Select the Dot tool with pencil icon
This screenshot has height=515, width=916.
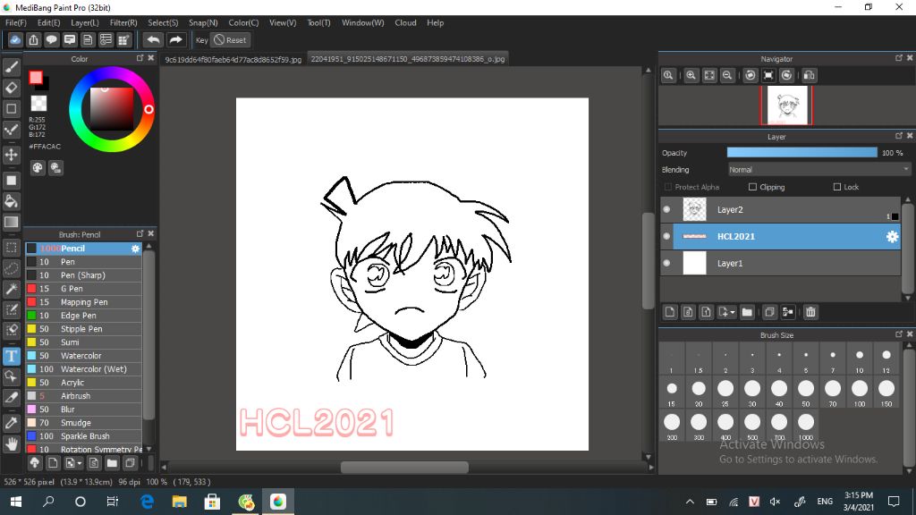pyautogui.click(x=11, y=130)
